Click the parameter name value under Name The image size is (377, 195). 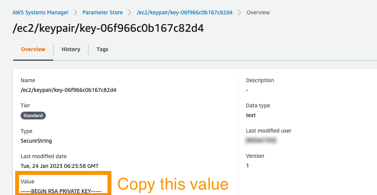68,90
